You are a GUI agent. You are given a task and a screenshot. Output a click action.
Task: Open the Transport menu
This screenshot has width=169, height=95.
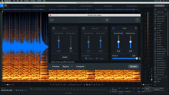(x=33, y=1)
